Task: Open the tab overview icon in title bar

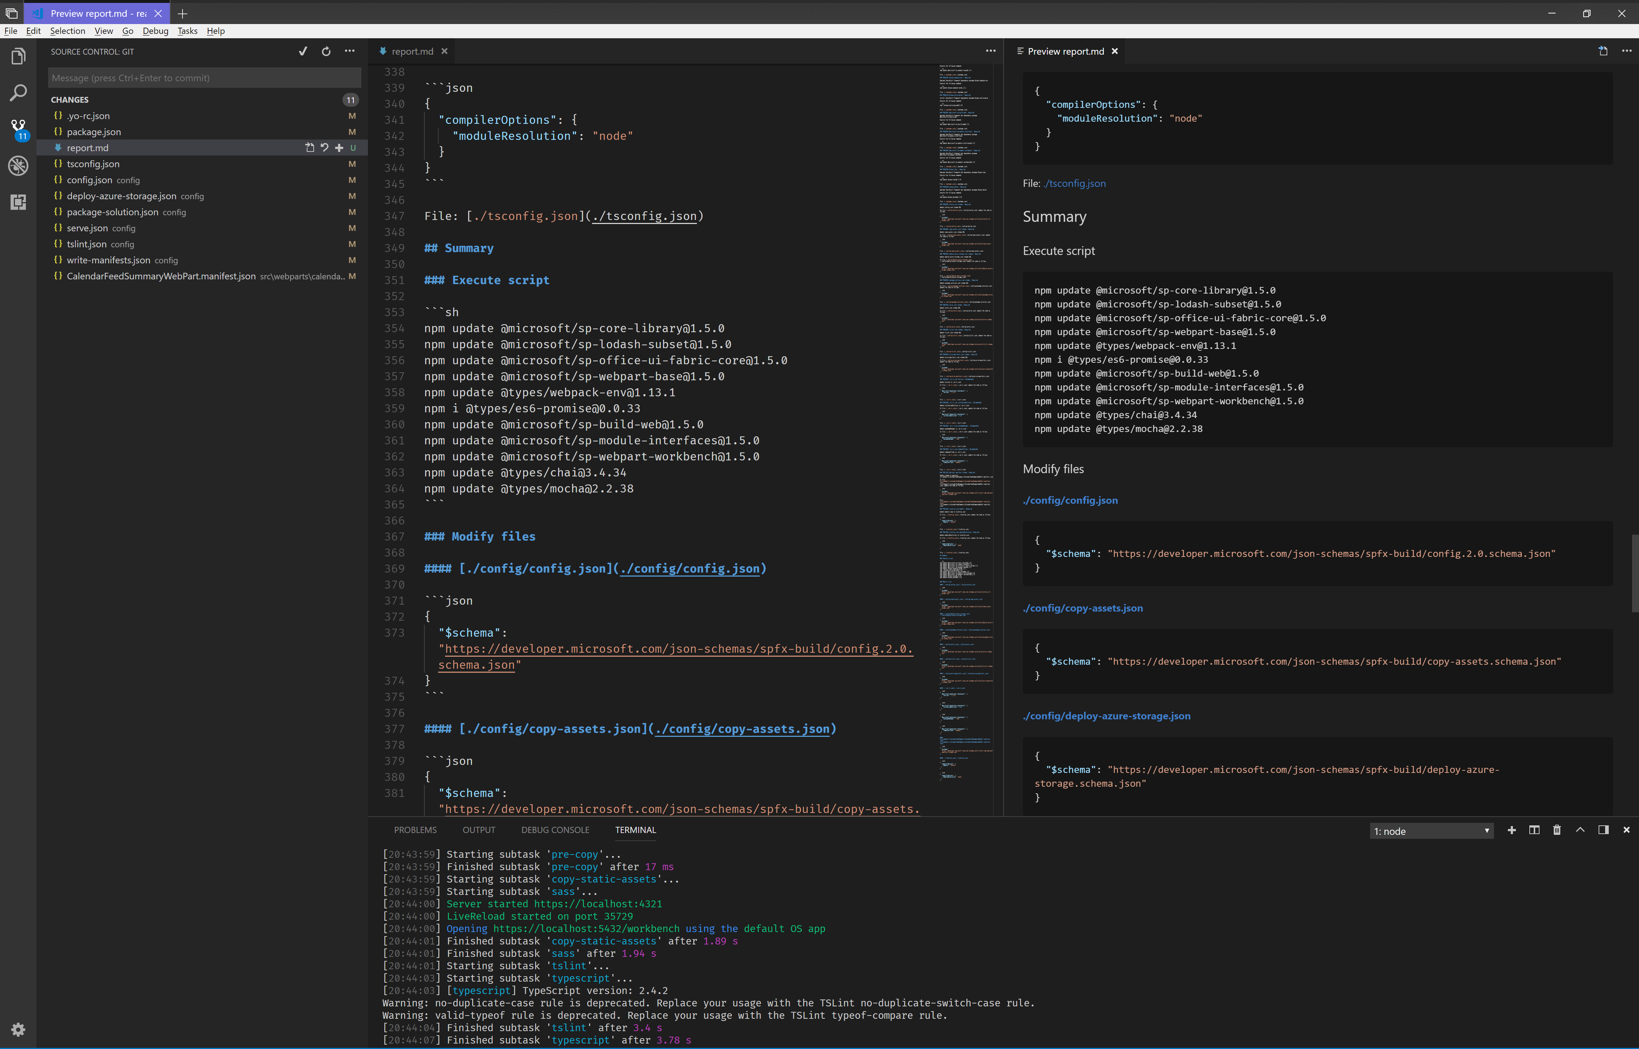Action: (x=12, y=13)
